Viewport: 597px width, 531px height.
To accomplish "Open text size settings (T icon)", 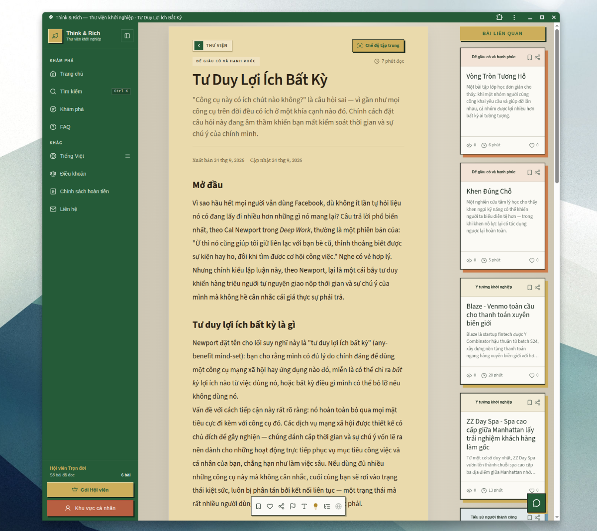I will click(304, 506).
